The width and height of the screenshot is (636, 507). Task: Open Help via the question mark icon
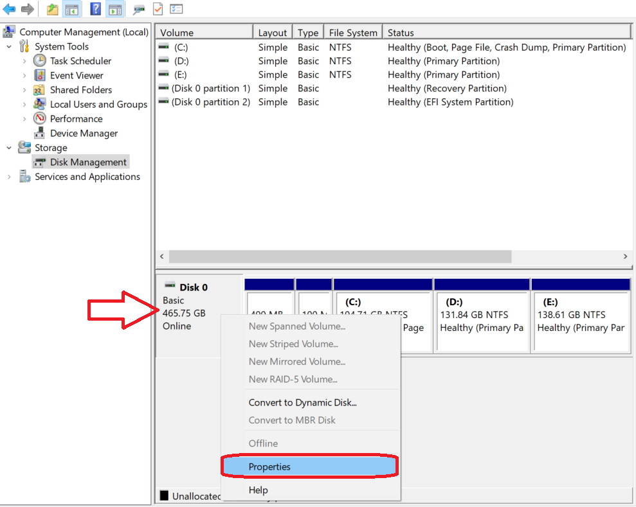coord(95,9)
